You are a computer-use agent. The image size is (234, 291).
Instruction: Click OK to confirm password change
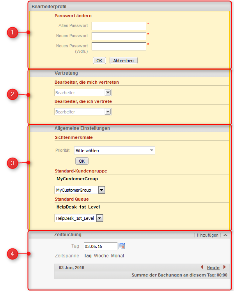99,61
